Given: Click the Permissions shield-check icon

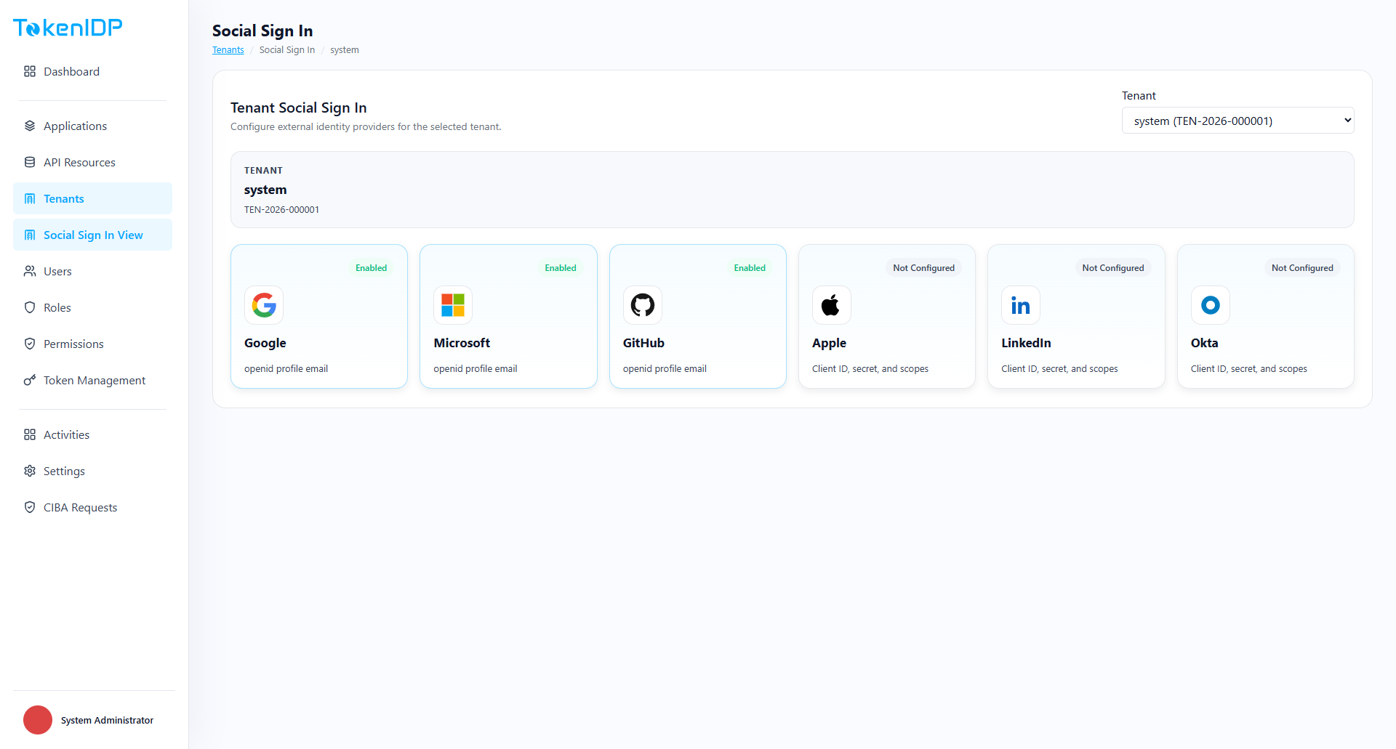Looking at the screenshot, I should pos(30,344).
